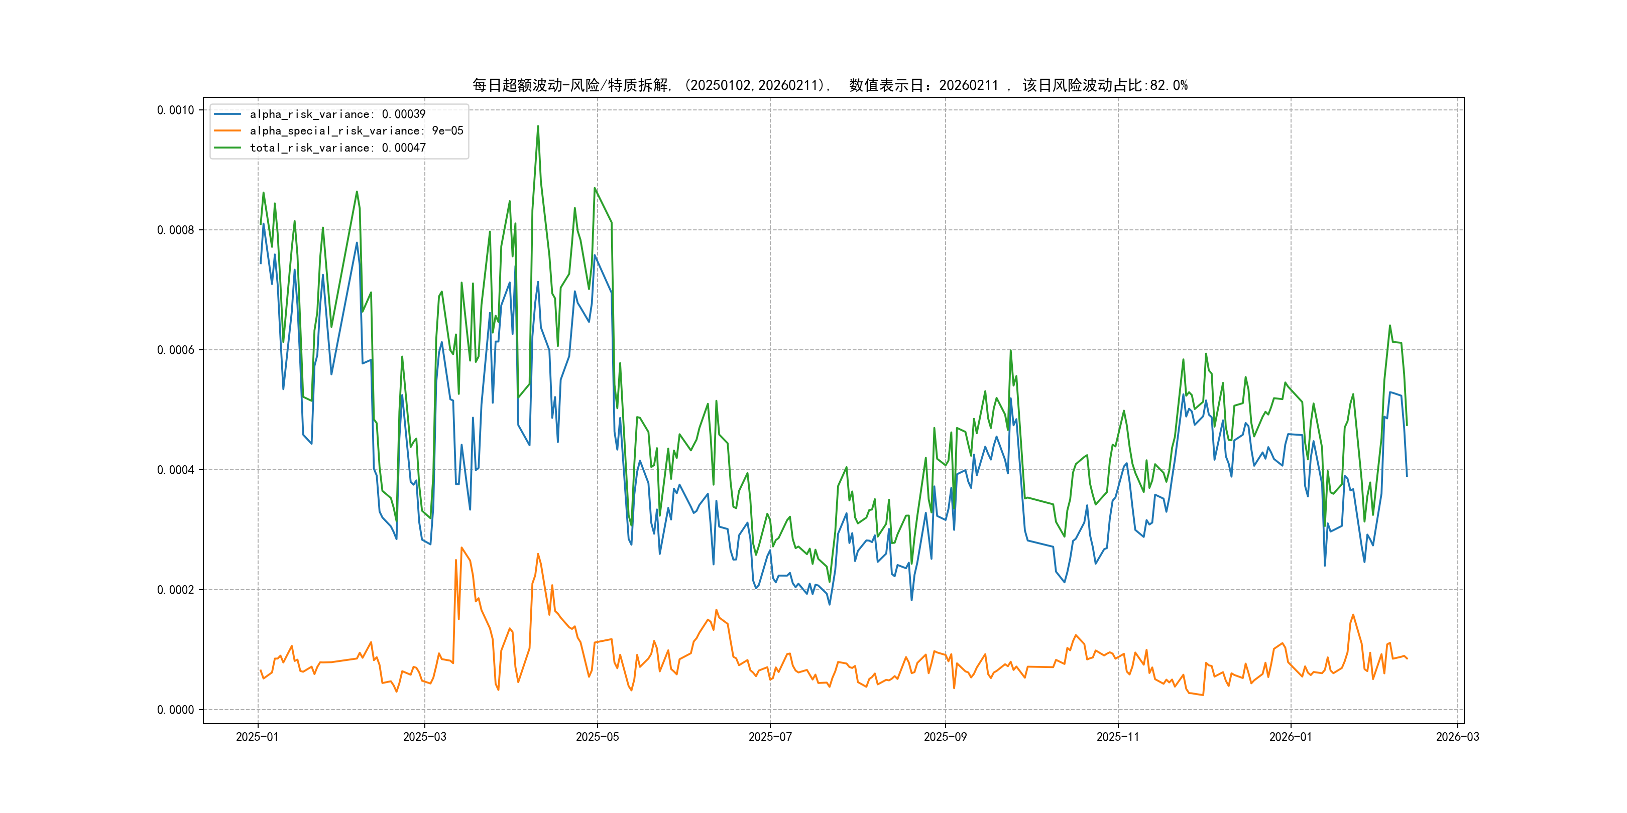Click the 2025-11 x-axis tick label

(x=1118, y=737)
